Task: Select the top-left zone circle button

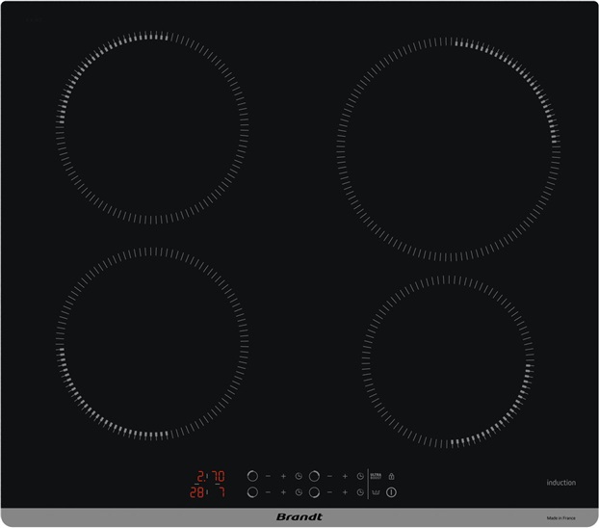Action: [252, 476]
